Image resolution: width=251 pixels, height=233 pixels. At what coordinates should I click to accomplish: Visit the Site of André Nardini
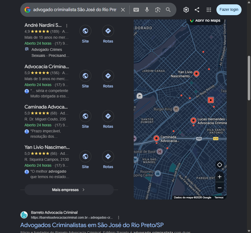click(x=85, y=34)
